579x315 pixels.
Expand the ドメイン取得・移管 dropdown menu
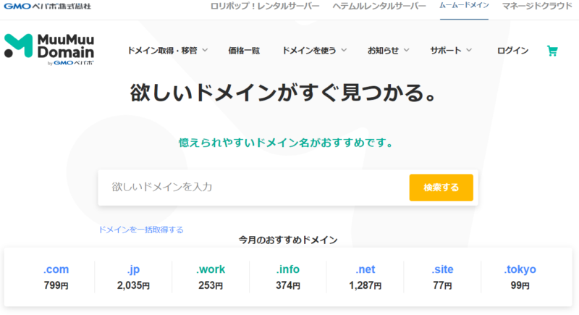[x=167, y=51]
